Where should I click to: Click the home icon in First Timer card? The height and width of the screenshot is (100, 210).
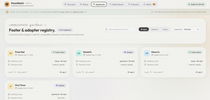point(9,94)
